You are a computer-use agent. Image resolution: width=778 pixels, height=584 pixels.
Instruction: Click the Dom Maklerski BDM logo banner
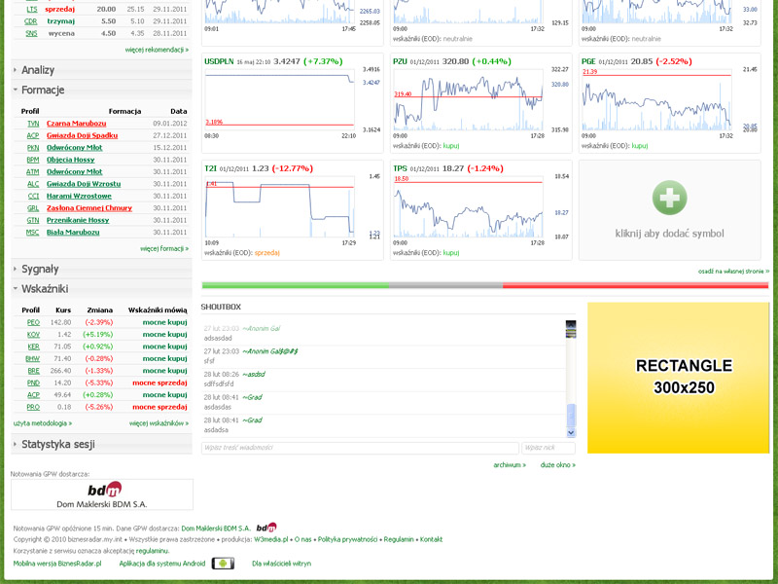click(x=102, y=494)
